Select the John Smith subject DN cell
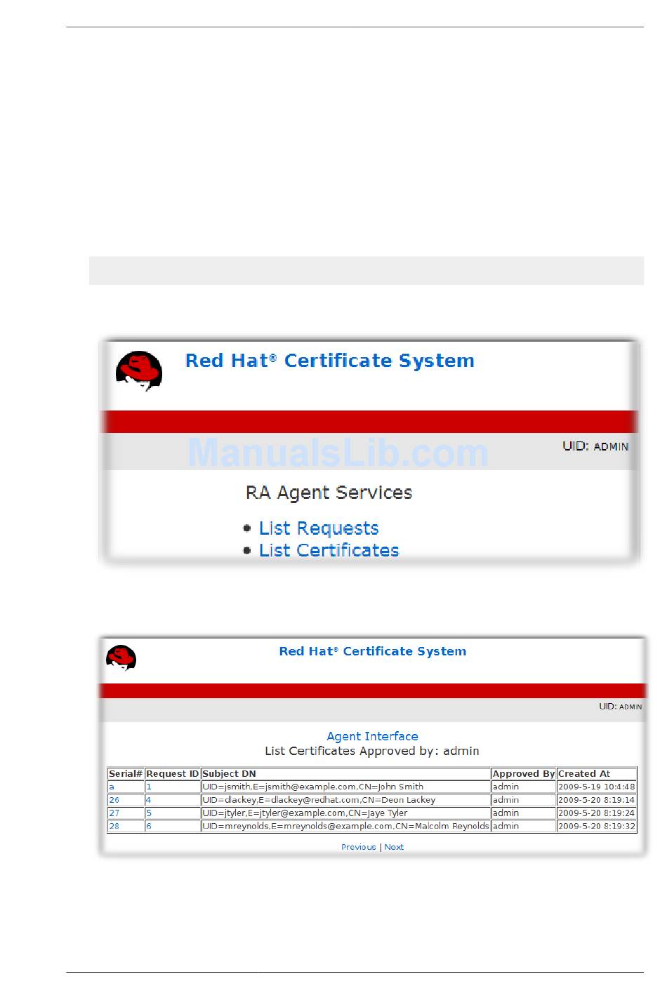 (346, 787)
